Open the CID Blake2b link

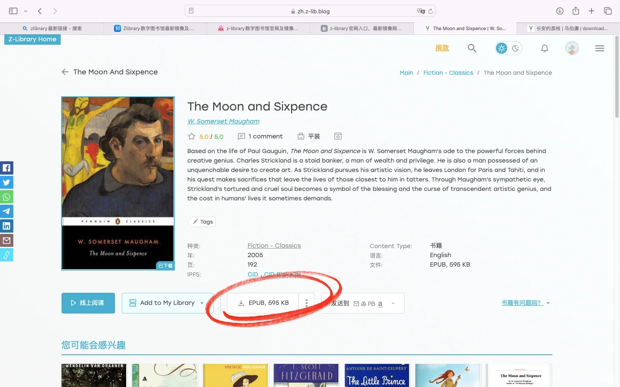tap(282, 274)
